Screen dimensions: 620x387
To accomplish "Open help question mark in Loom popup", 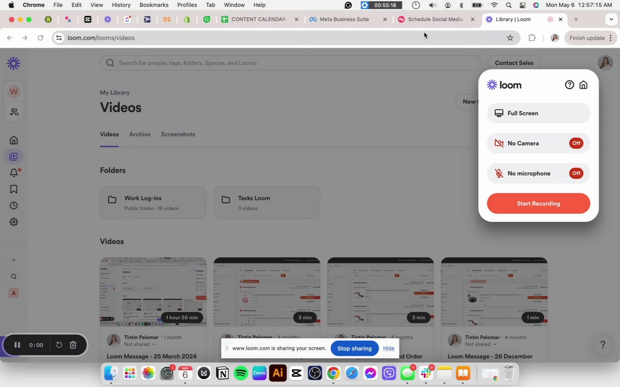I will coord(570,85).
